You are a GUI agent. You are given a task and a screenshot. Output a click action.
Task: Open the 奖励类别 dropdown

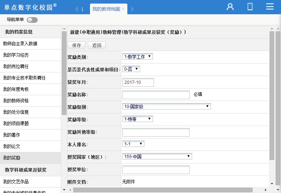[x=137, y=57]
